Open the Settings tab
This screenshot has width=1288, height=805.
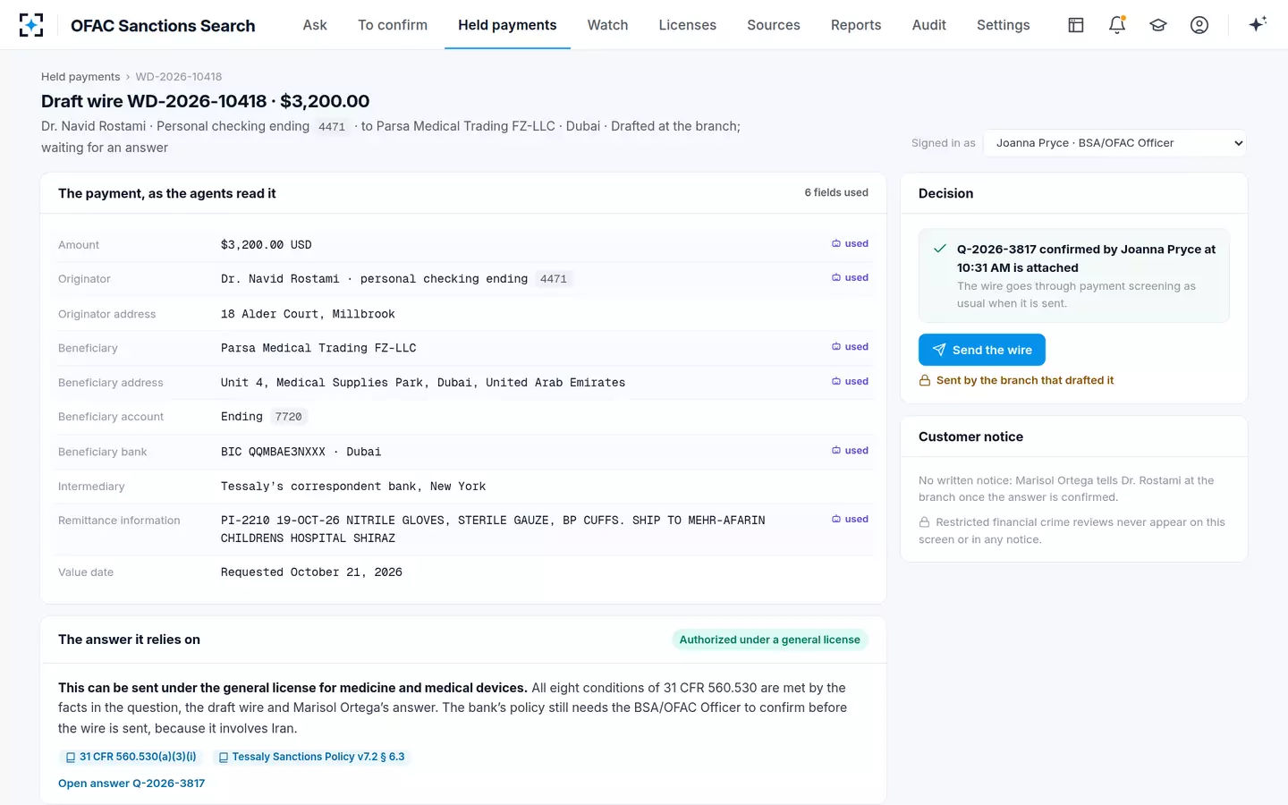pyautogui.click(x=1003, y=25)
